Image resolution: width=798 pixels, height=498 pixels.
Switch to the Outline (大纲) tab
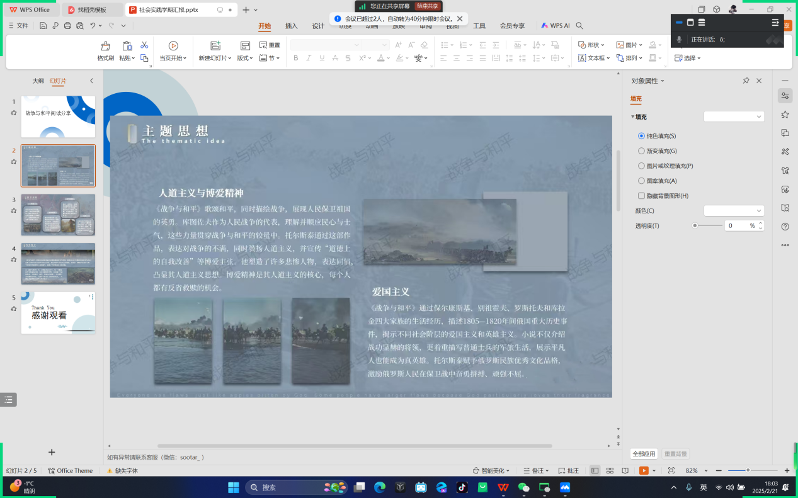pyautogui.click(x=38, y=81)
